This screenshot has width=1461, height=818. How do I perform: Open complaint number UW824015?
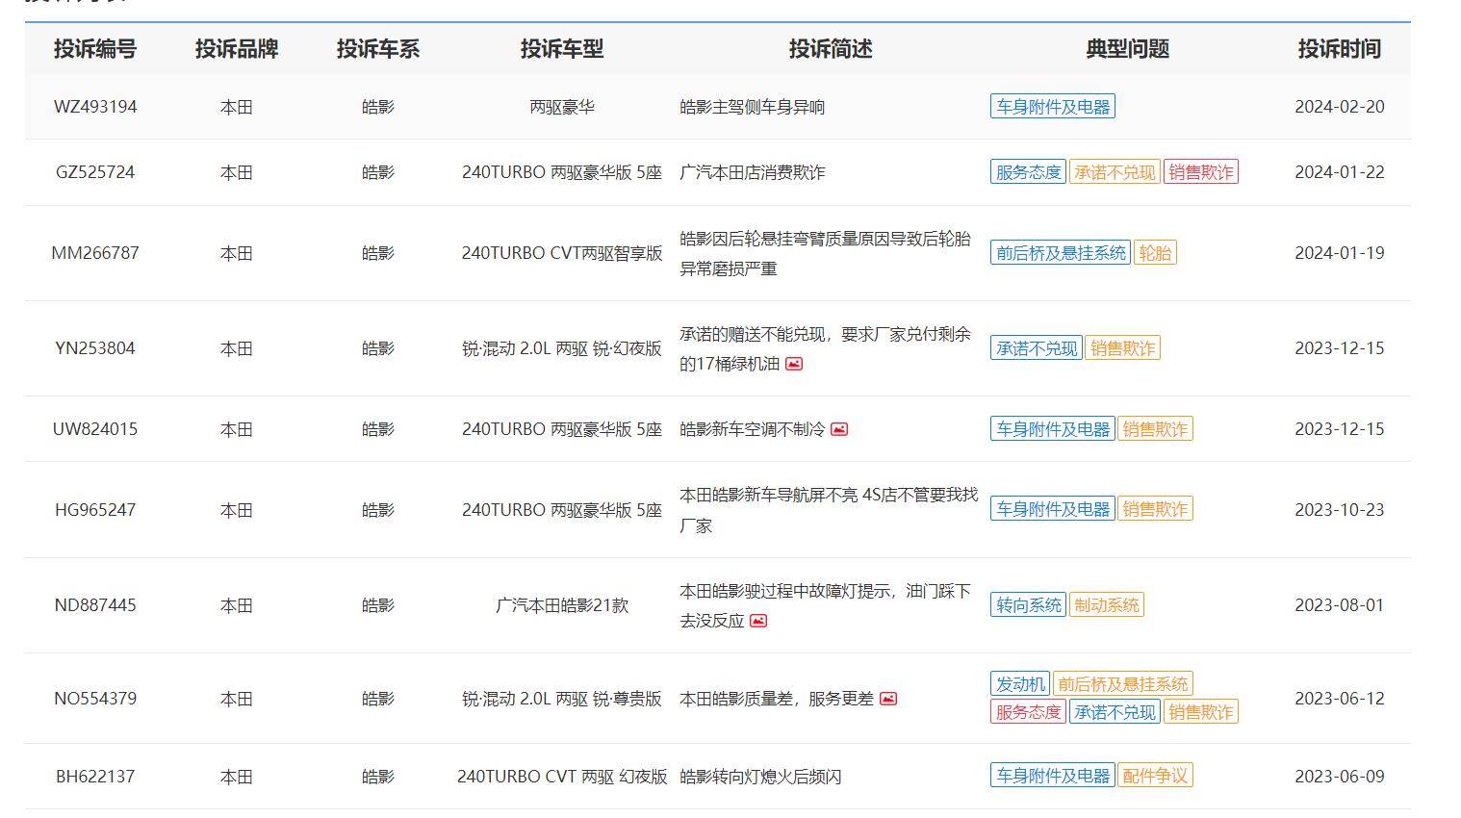[x=95, y=429]
